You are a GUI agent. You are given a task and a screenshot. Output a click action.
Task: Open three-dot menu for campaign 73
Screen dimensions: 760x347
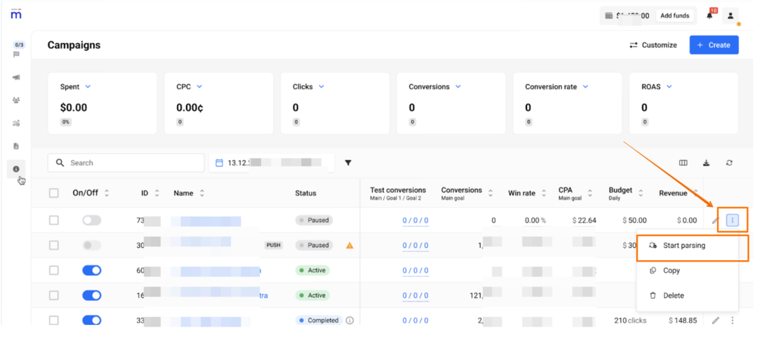pyautogui.click(x=732, y=221)
